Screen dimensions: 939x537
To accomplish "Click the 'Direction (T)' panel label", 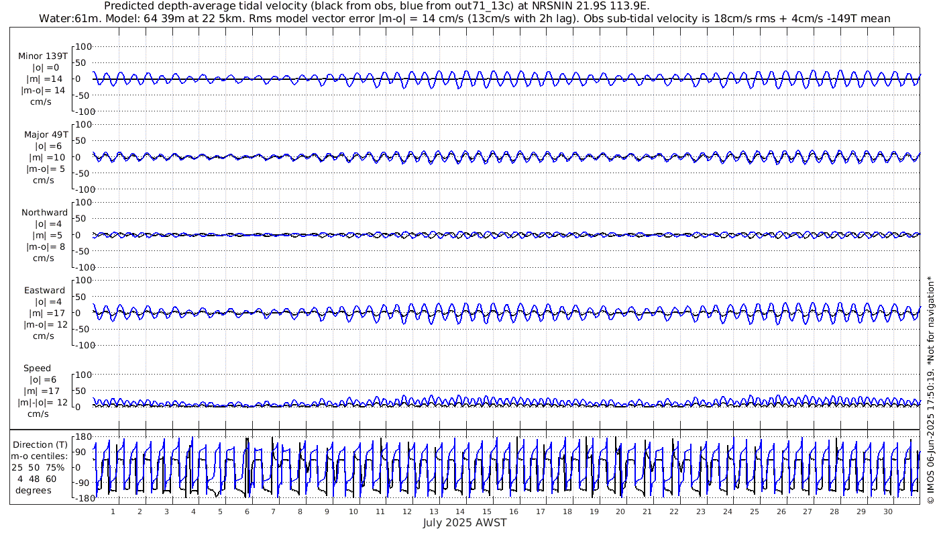I will 40,445.
